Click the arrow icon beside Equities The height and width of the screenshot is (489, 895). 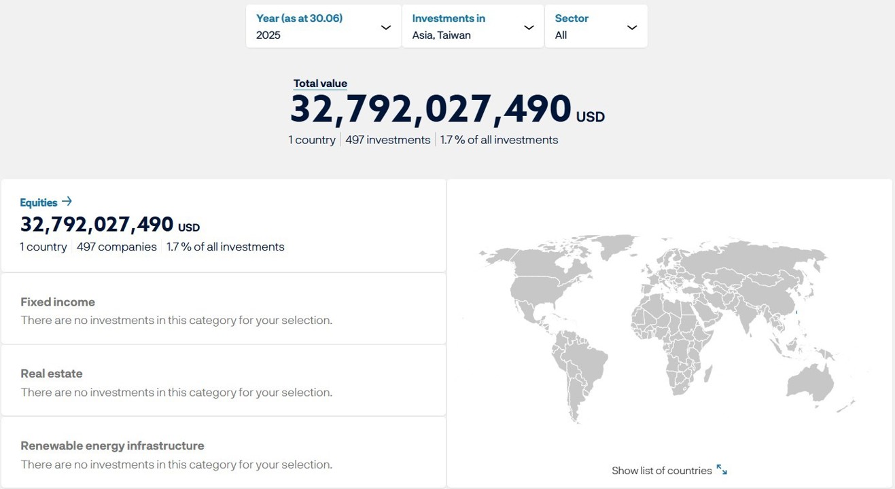67,202
